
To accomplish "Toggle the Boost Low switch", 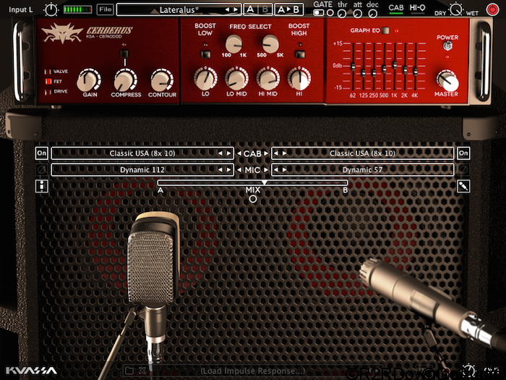I will (x=205, y=54).
